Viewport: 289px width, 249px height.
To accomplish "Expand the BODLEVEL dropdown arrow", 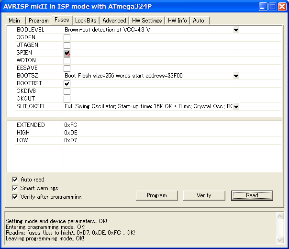I will pos(236,30).
